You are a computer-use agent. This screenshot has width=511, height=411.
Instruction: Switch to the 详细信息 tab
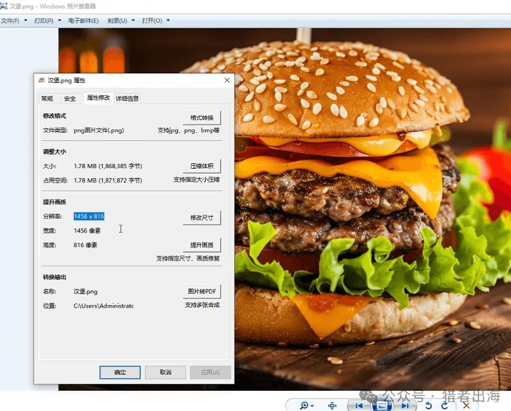coord(127,98)
